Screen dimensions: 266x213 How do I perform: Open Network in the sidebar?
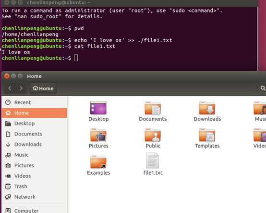[x=35, y=197]
